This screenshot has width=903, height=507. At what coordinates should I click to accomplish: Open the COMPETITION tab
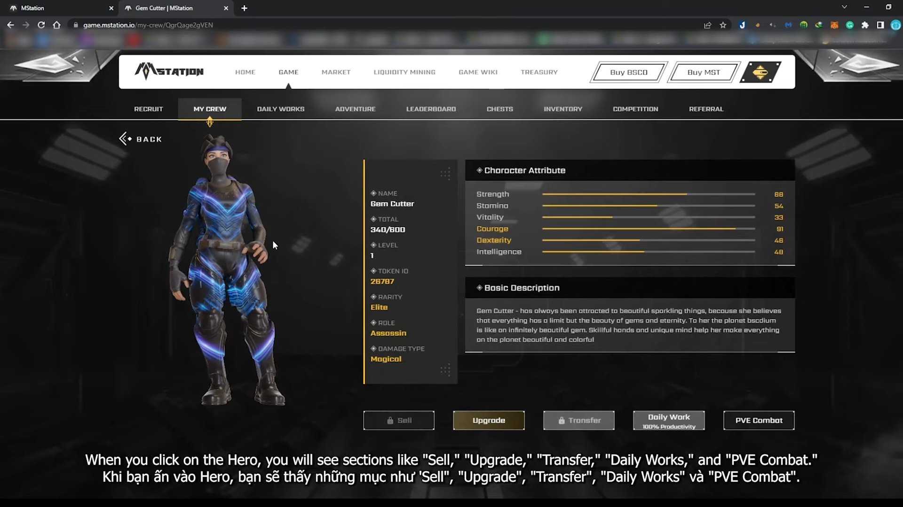point(635,109)
